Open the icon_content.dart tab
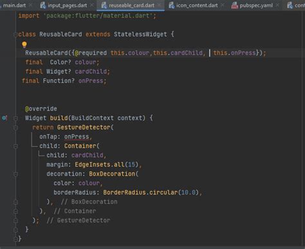The width and height of the screenshot is (305, 249). [197, 5]
